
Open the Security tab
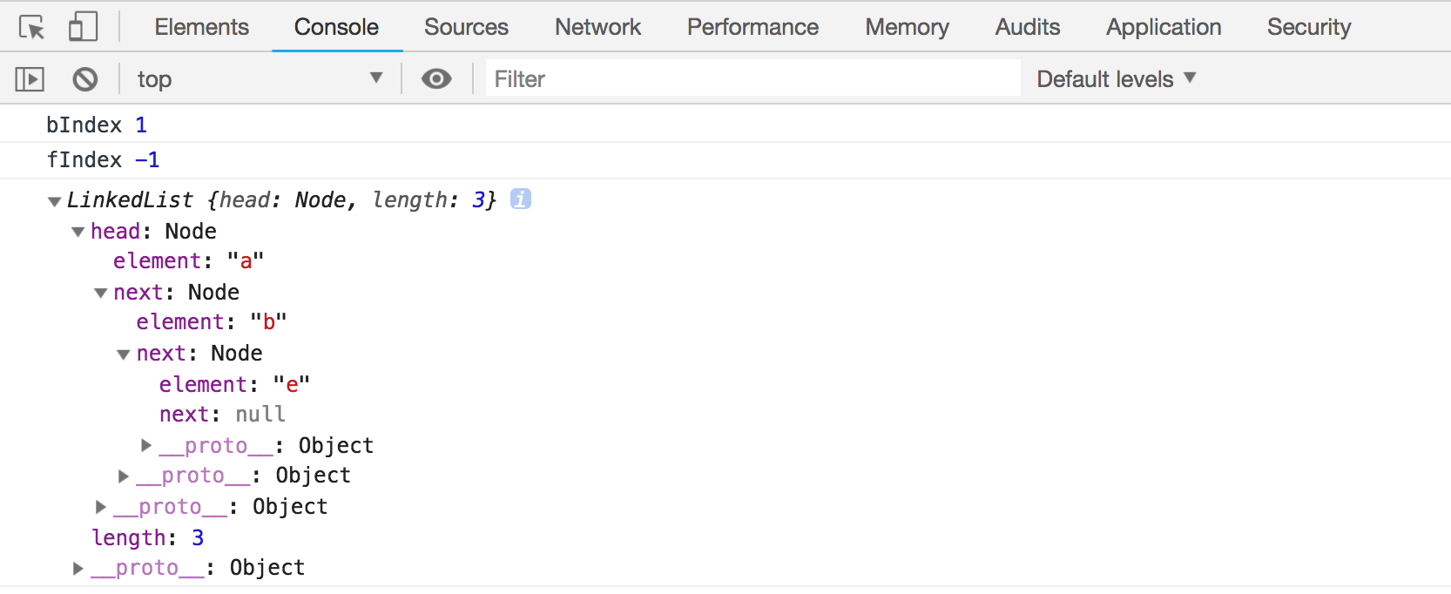(x=1309, y=27)
